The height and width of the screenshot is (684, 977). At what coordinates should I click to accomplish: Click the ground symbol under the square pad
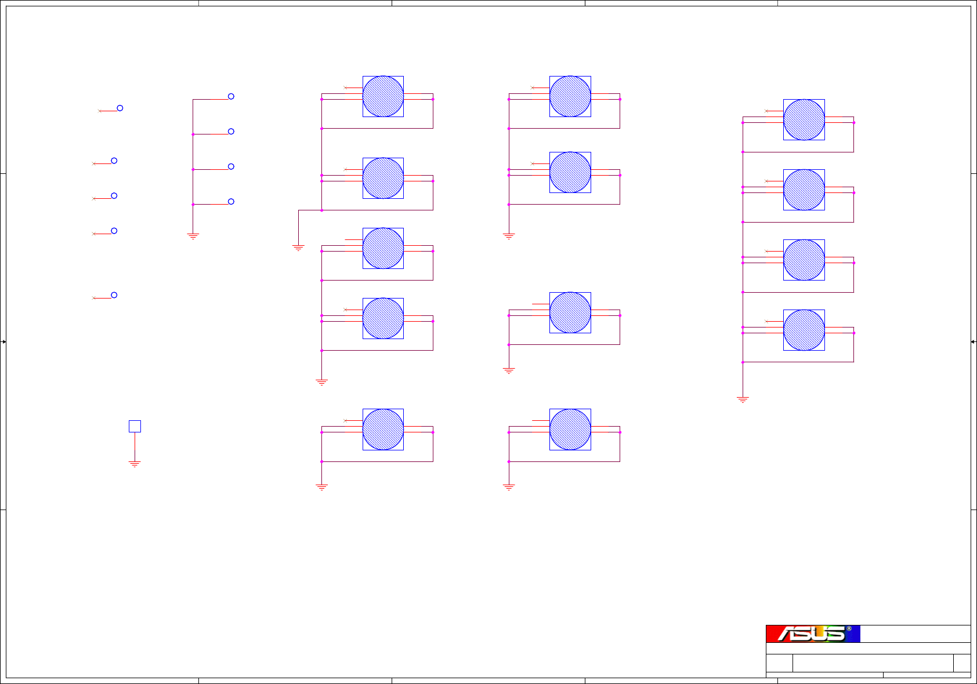point(135,464)
